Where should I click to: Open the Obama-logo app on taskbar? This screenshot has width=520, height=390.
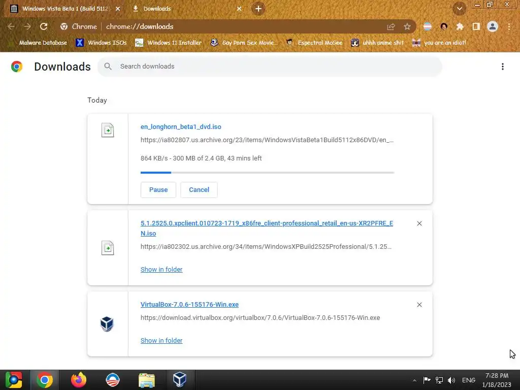click(x=113, y=380)
